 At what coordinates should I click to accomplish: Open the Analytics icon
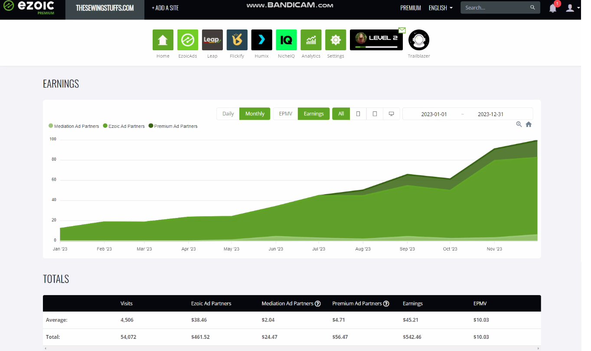click(x=311, y=40)
